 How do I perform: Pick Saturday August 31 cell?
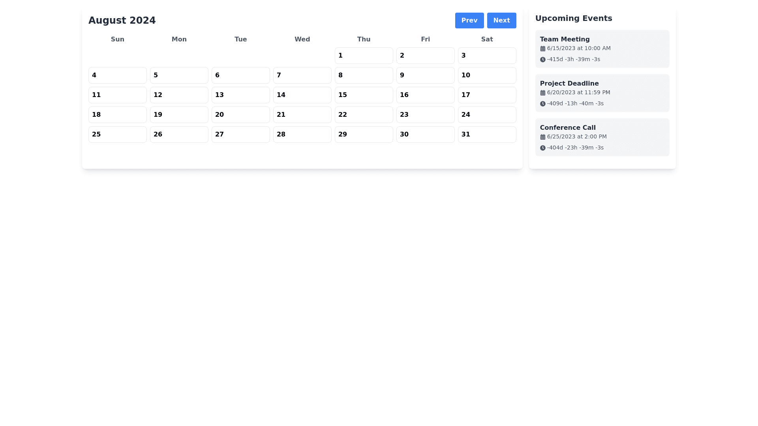point(486,135)
